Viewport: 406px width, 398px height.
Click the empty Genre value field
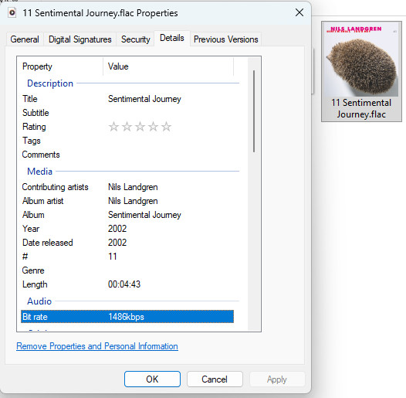pyautogui.click(x=171, y=270)
